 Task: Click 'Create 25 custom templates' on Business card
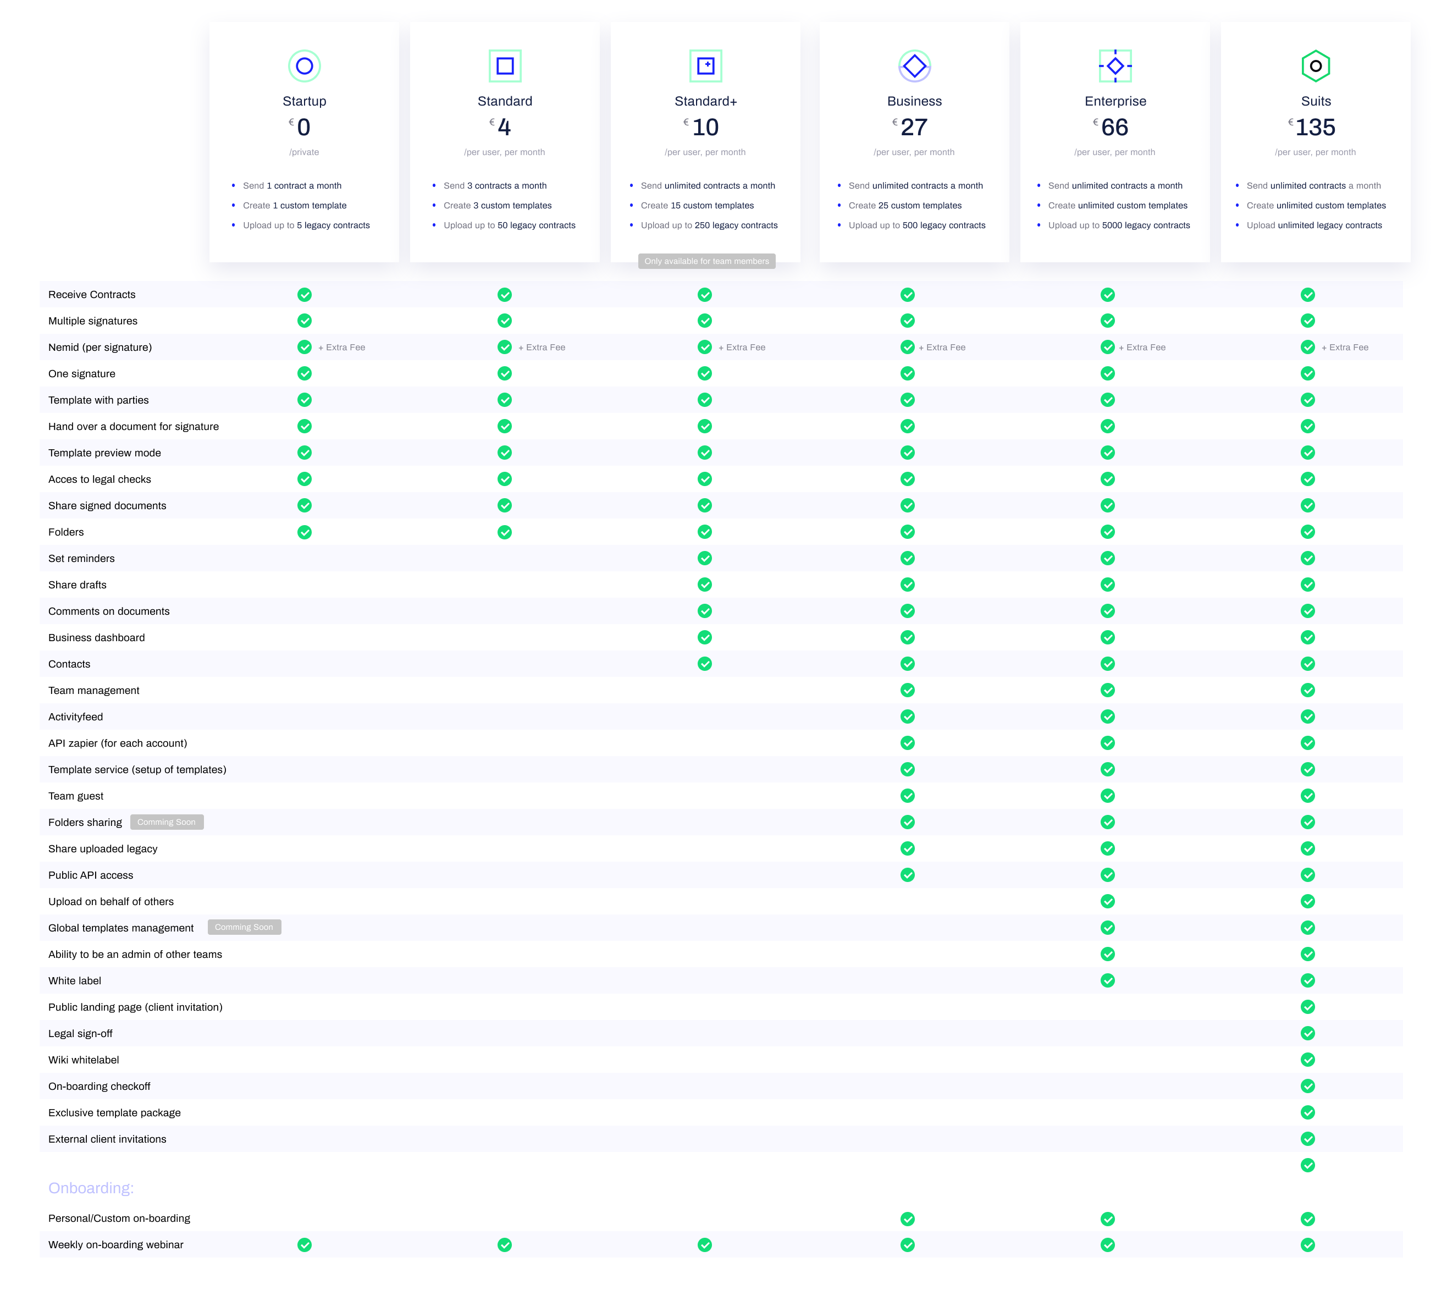click(x=905, y=205)
